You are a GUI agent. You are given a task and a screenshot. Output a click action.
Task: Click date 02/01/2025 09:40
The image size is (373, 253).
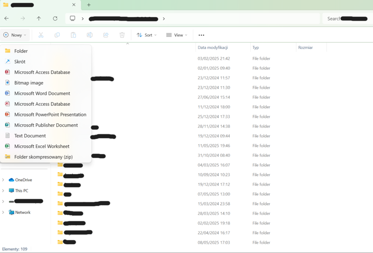pyautogui.click(x=213, y=68)
